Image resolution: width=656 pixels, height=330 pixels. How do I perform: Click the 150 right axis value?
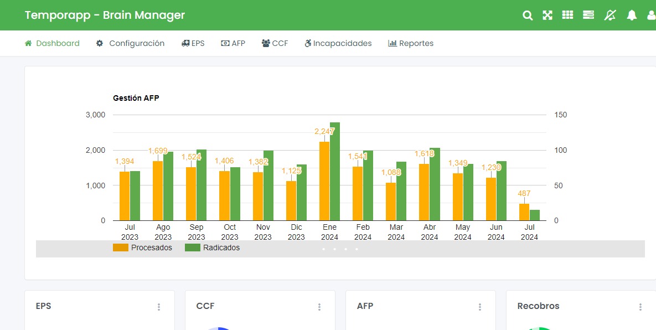(x=560, y=115)
